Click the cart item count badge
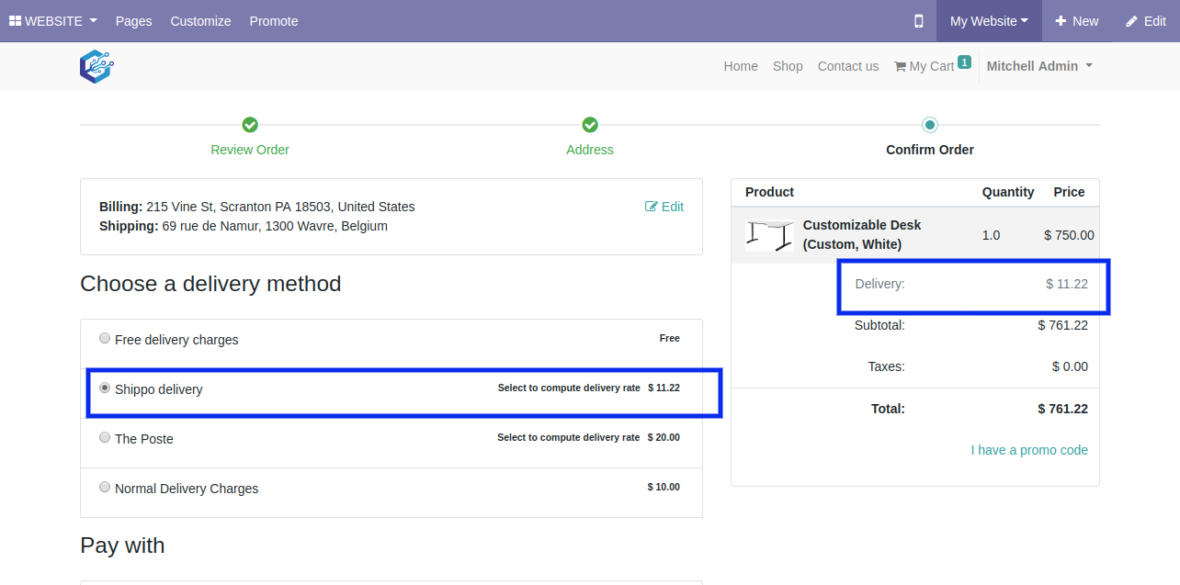This screenshot has height=585, width=1180. (x=964, y=62)
